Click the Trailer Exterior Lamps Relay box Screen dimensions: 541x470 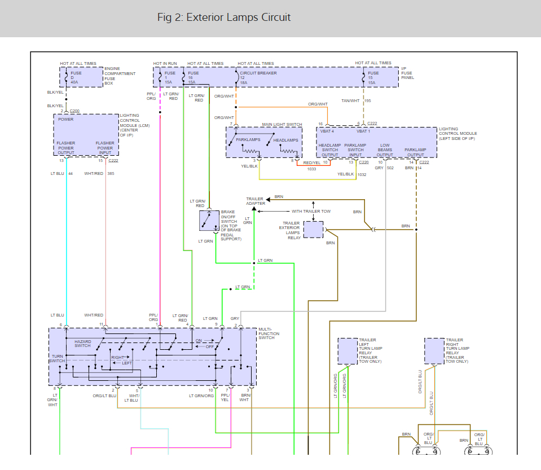(313, 230)
